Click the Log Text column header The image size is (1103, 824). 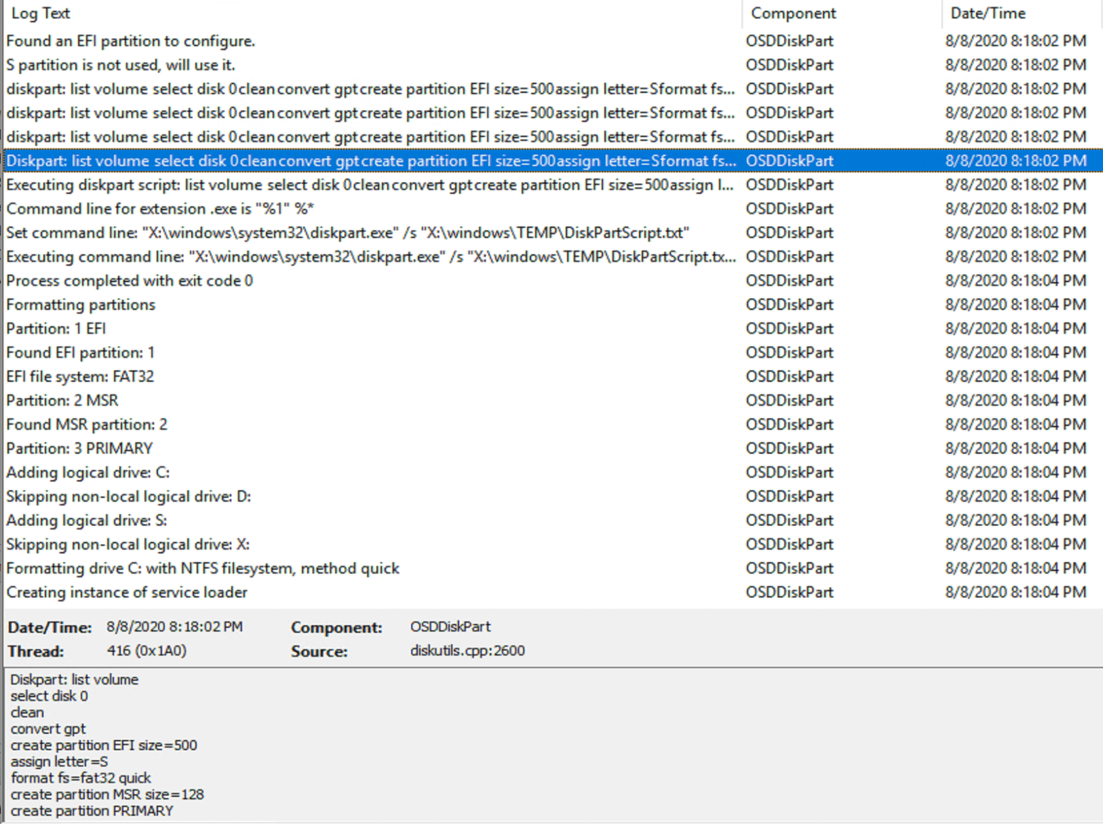coord(42,13)
